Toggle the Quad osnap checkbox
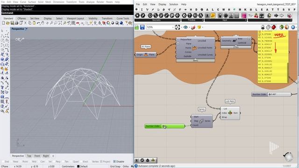This screenshot has height=168, width=299. point(71,161)
